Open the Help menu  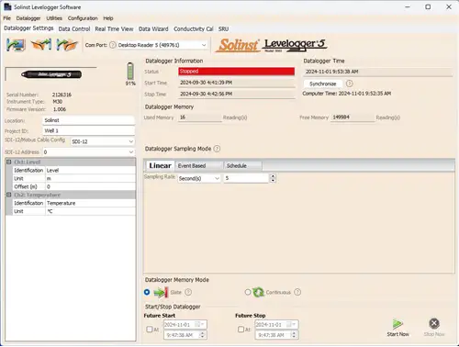click(x=108, y=18)
